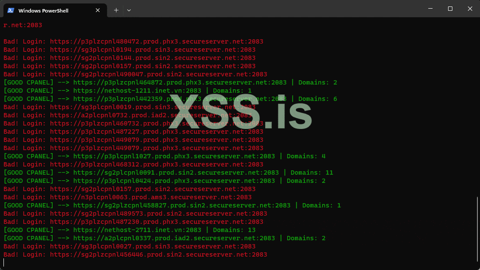Click the Bad Login line for a2plcpnl0732
The image size is (480, 270).
pos(128,116)
